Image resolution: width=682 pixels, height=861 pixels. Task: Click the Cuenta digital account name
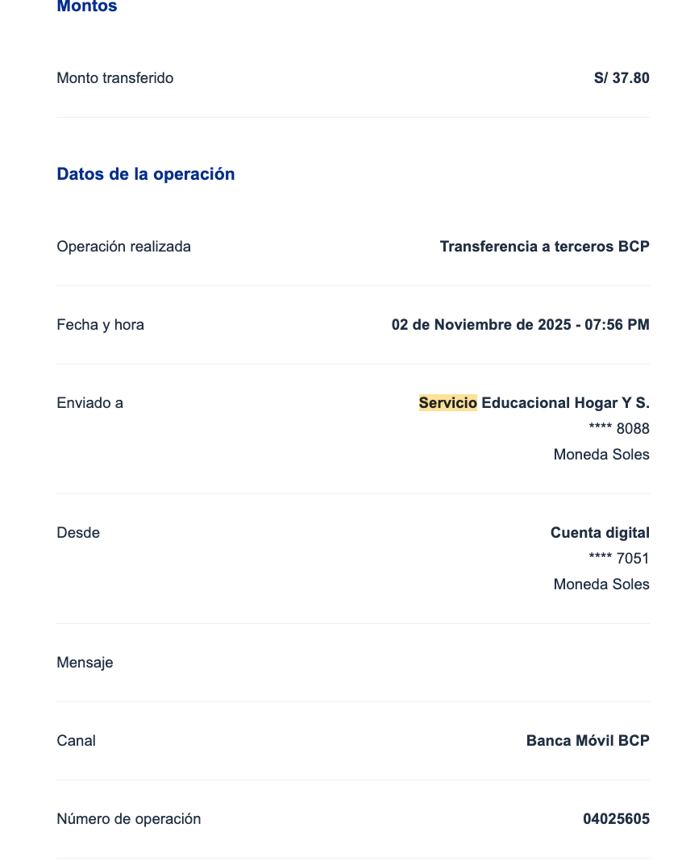(600, 533)
